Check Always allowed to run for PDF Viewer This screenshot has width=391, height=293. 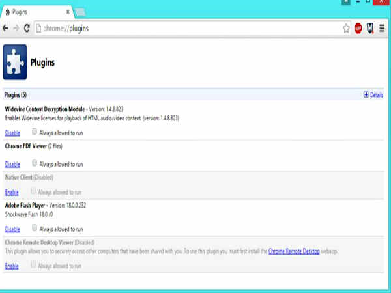click(35, 163)
